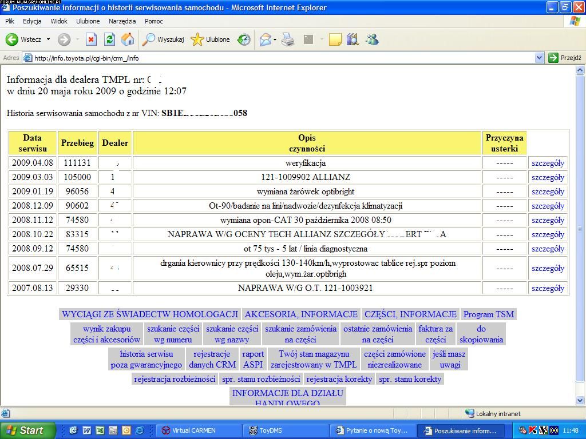
Task: Open wynik zakupu części i akcesoriów
Action: tap(107, 334)
